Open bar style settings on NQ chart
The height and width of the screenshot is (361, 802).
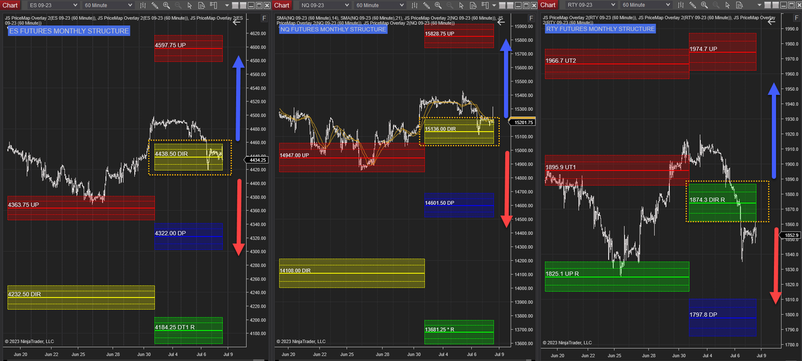click(414, 5)
